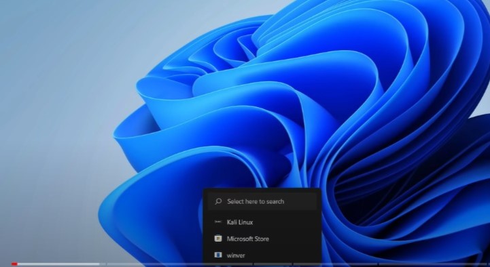Seek within the buffered light-gray progress section
The image size is (490, 267).
pos(58,264)
